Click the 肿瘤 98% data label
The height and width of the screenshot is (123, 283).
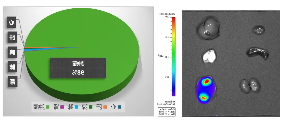pyautogui.click(x=78, y=68)
